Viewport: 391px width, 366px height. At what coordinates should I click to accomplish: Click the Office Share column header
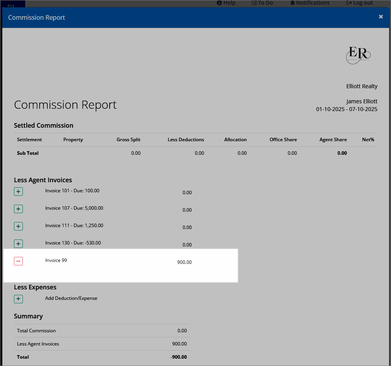pos(283,140)
